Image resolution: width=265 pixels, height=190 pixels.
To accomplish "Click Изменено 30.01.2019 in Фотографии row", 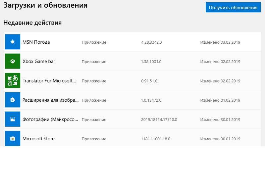I will tap(220, 119).
